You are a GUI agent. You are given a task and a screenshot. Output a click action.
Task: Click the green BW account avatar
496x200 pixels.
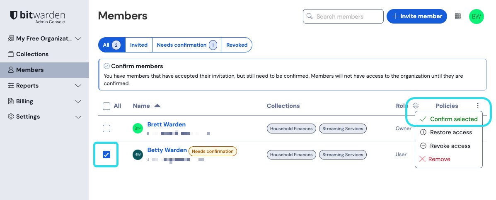(x=476, y=17)
